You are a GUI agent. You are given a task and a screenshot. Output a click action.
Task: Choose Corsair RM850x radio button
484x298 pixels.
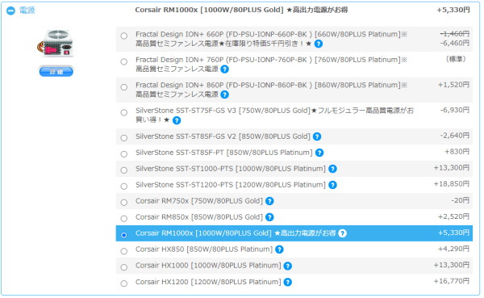pos(124,219)
